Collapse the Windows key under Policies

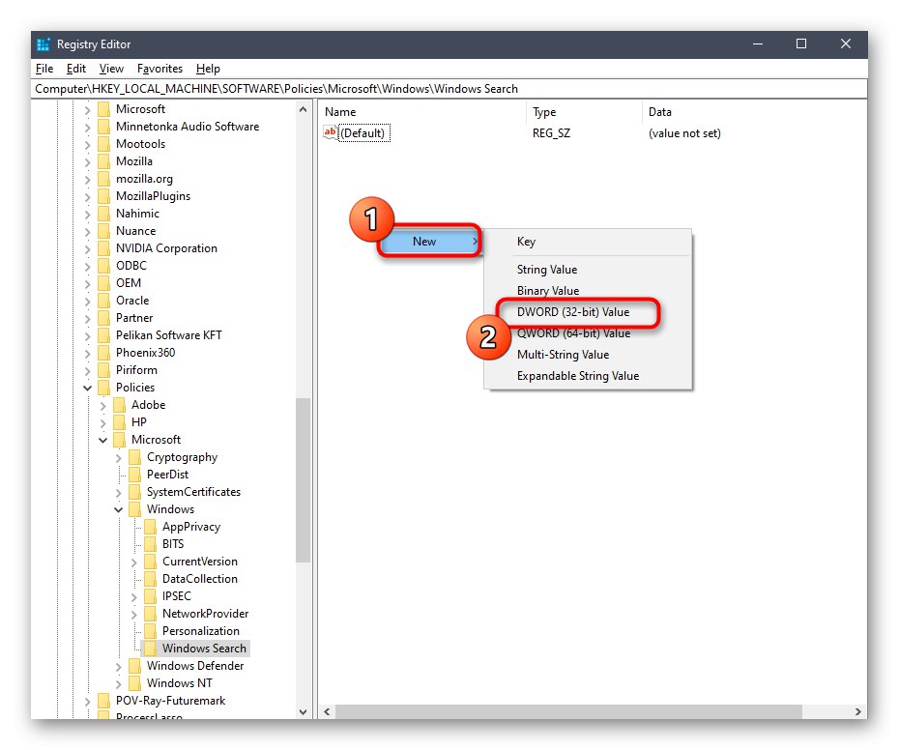pyautogui.click(x=118, y=509)
